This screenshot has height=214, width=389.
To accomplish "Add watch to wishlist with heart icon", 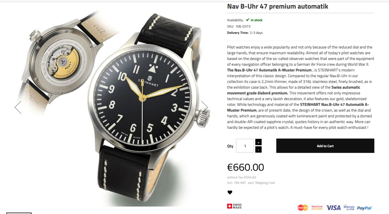I will [230, 192].
